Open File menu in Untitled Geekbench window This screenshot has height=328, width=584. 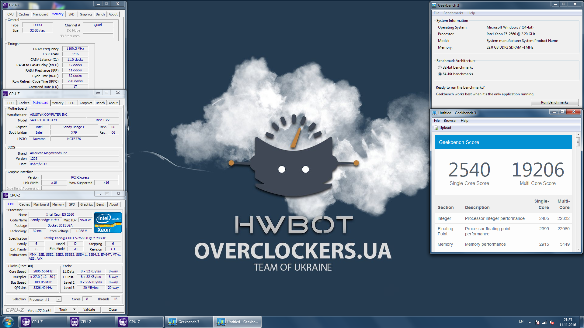click(x=437, y=121)
